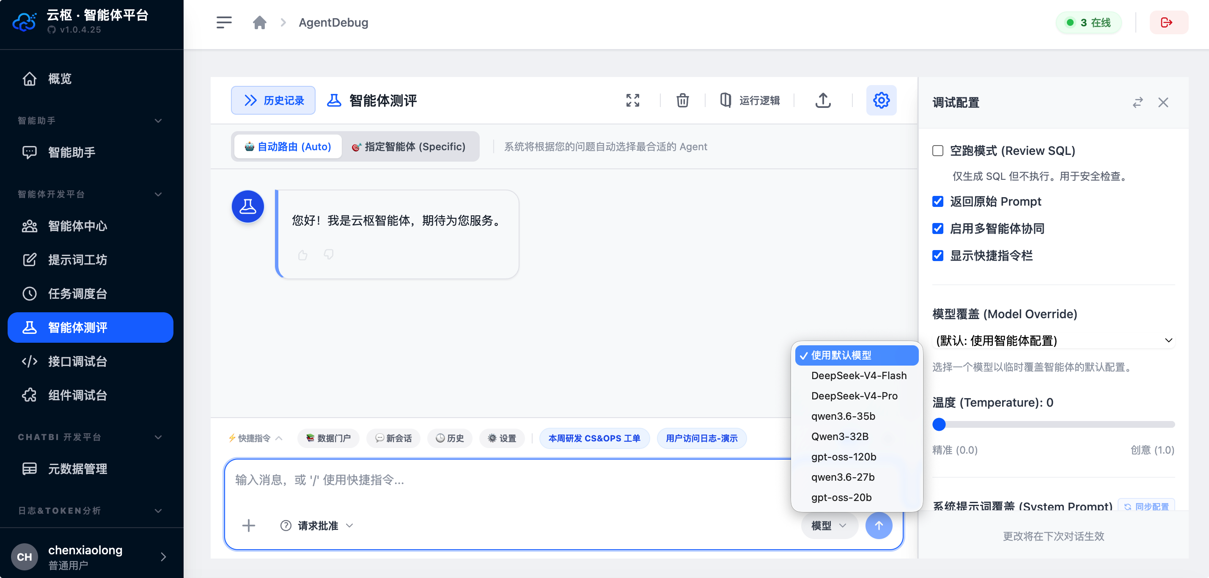Screen dimensions: 1209x578
Task: Click the 同步配置 link
Action: tap(1146, 506)
